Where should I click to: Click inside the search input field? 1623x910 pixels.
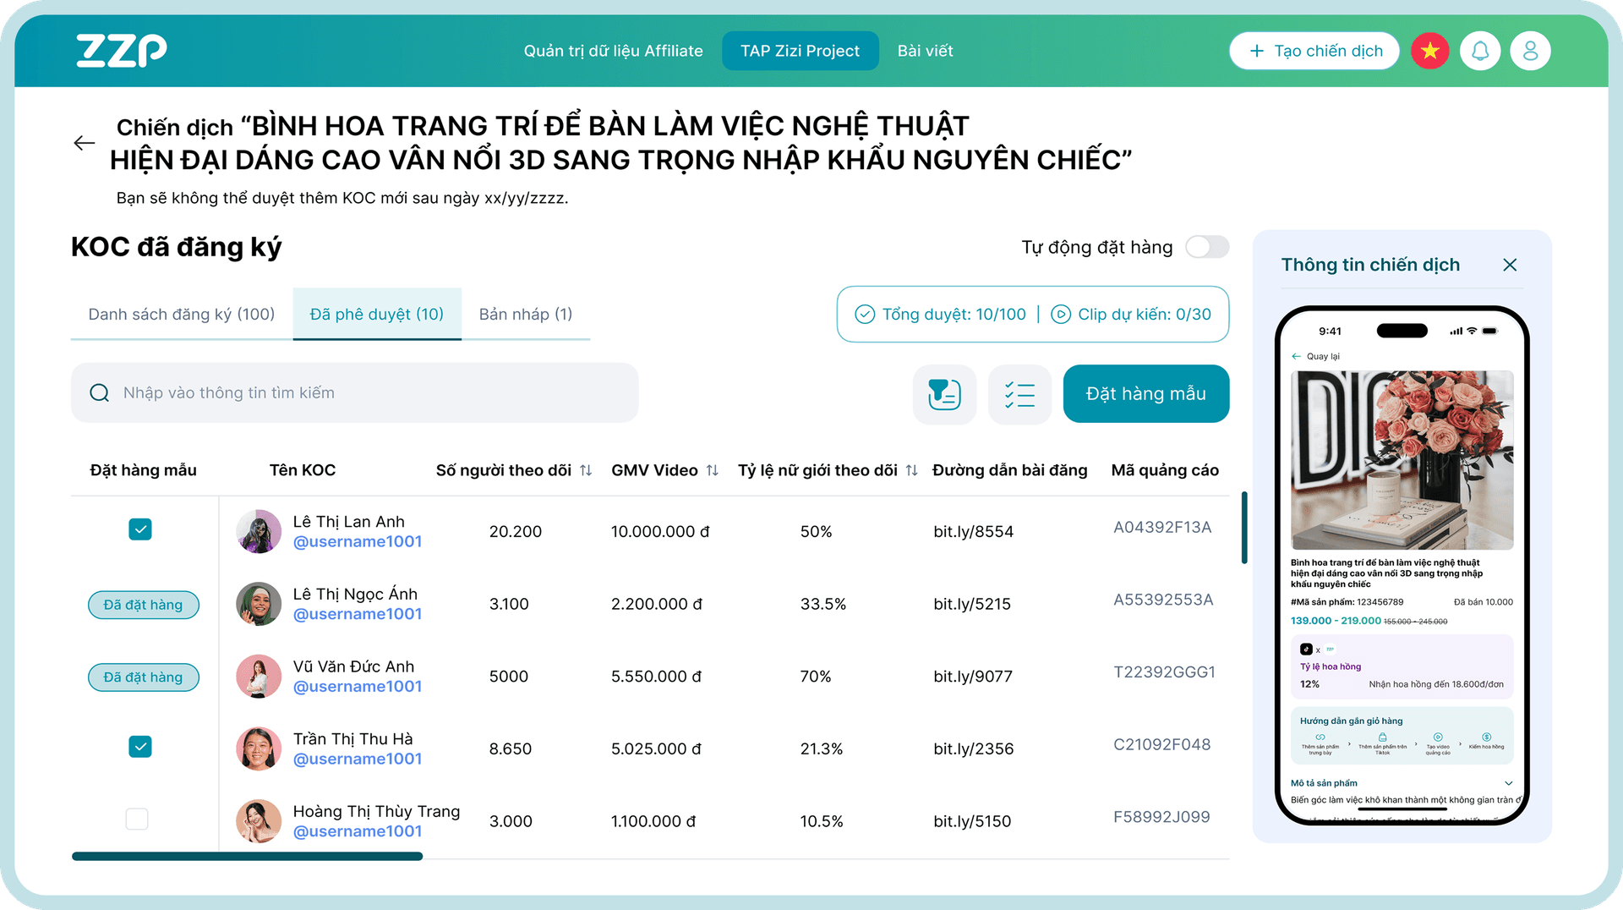coord(355,392)
